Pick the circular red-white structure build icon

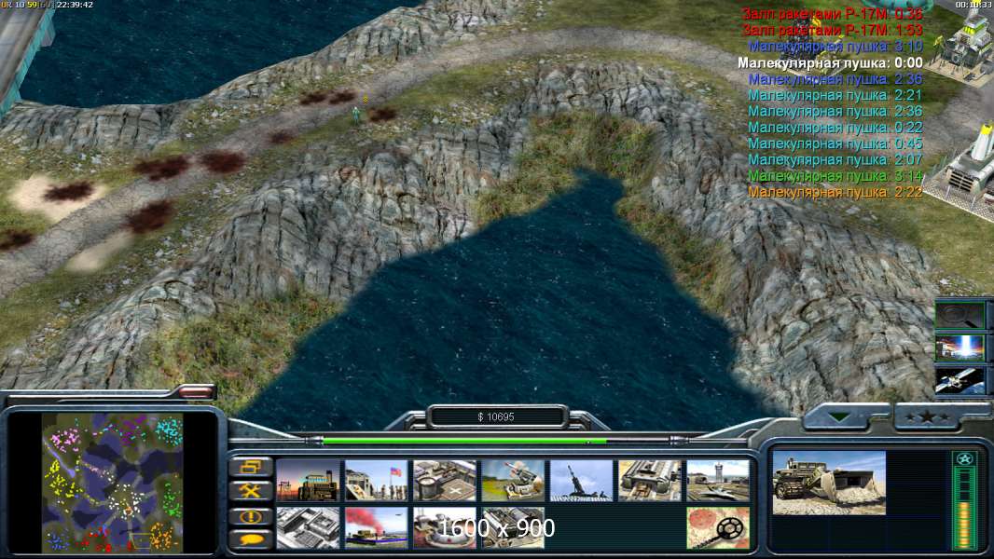click(x=445, y=527)
